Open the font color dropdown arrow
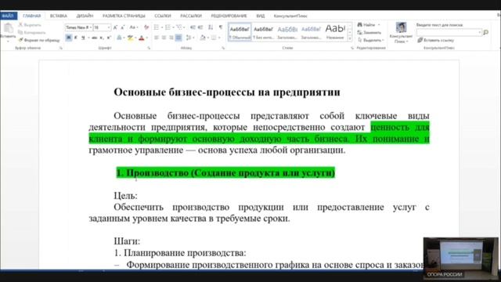This screenshot has height=282, width=501. coord(147,38)
